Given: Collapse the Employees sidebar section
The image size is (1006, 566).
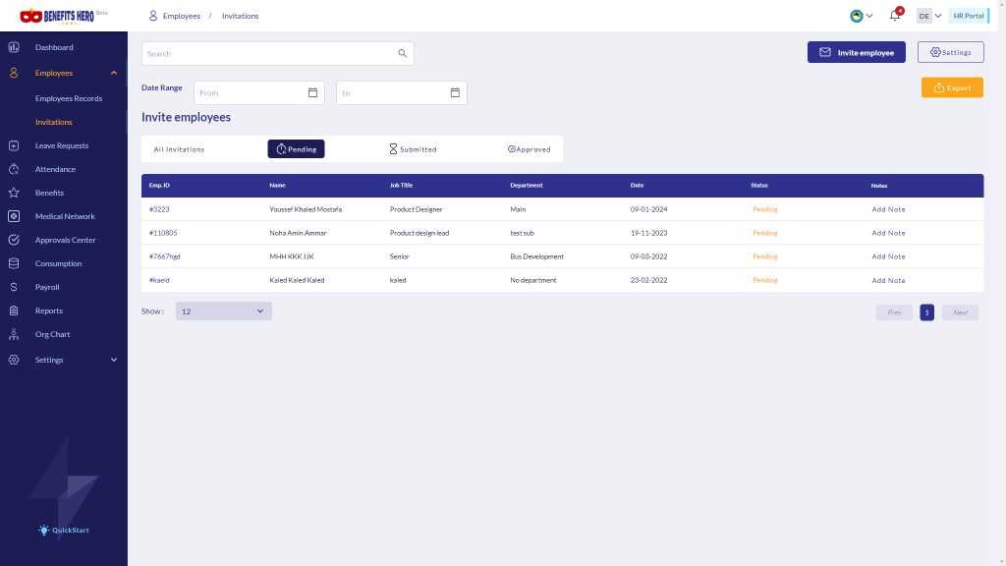Looking at the screenshot, I should (114, 73).
